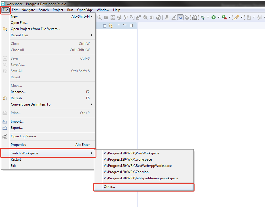The height and width of the screenshot is (208, 266).
Task: Switch to V:\Progress120\WRK\ZabMon workspace
Action: [144, 172]
